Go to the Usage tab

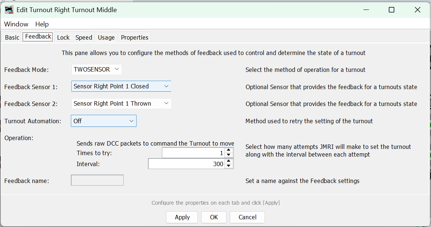(x=106, y=37)
